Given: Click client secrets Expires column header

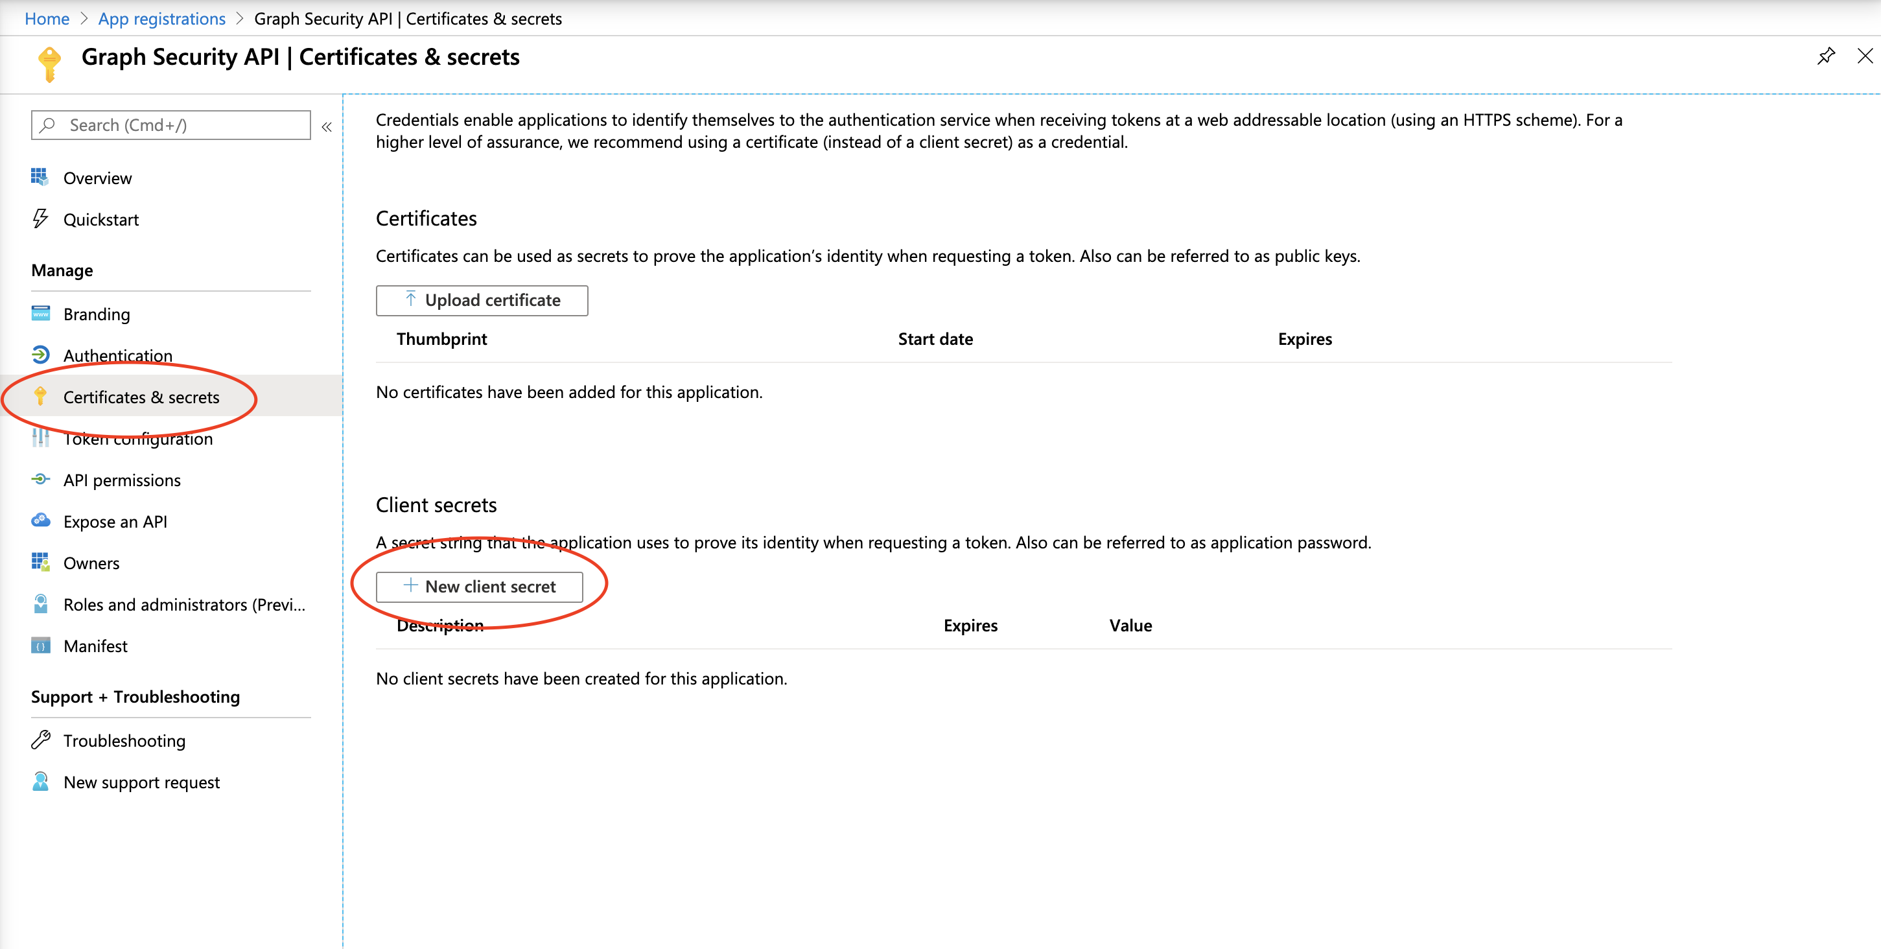Looking at the screenshot, I should [x=970, y=625].
